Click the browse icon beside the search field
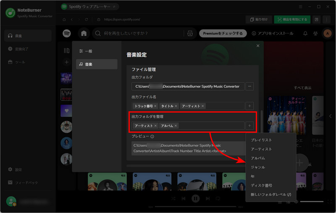Viewport: 336px width, 213px height. point(190,34)
